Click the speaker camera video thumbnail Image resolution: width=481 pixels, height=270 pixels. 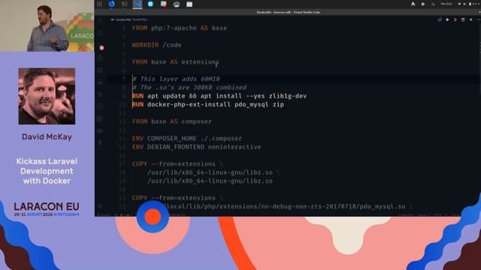(47, 25)
